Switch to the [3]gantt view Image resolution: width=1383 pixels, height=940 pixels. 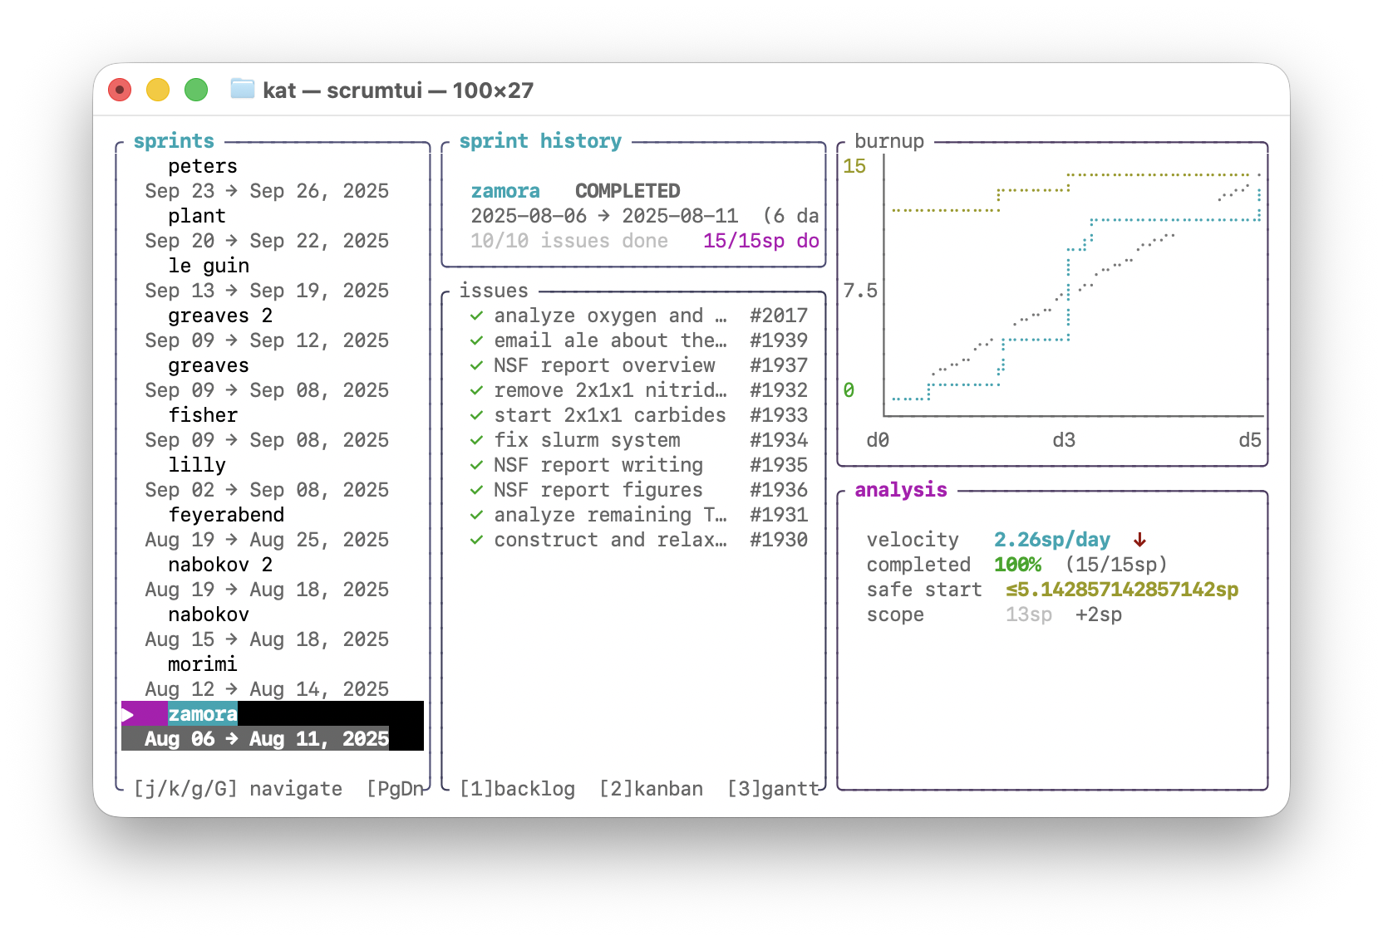[773, 789]
